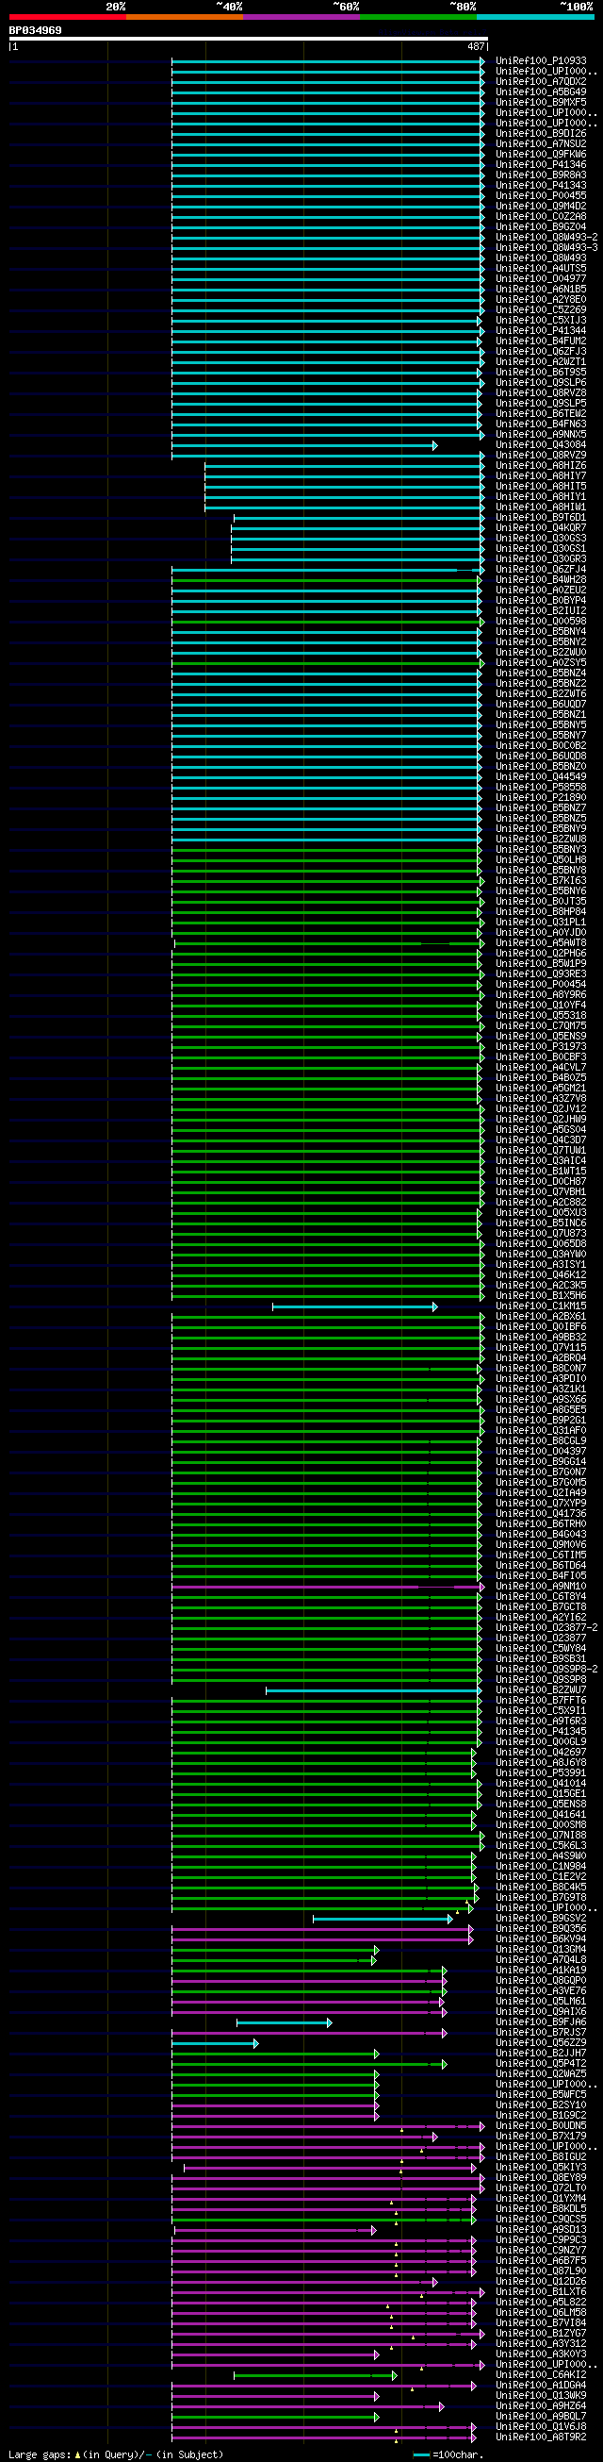Screen dimensions: 603x2462
Task: Select the UniRef100_C5XIJ3 label
Action: (x=540, y=320)
